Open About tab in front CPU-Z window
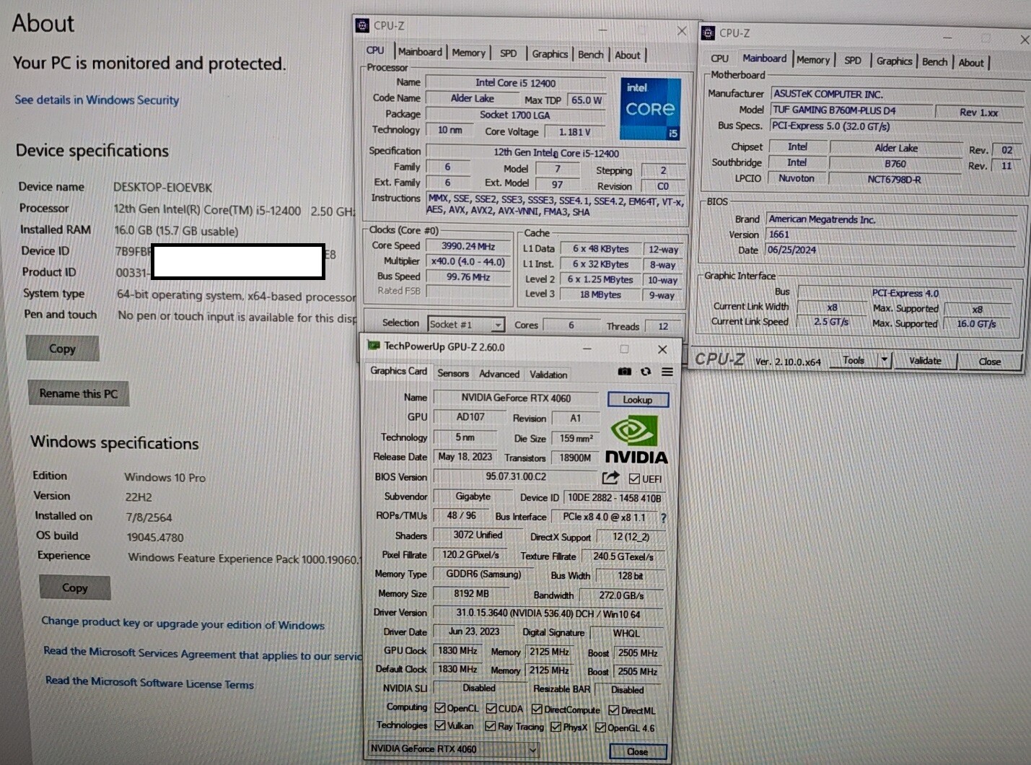1031x765 pixels. pyautogui.click(x=627, y=56)
